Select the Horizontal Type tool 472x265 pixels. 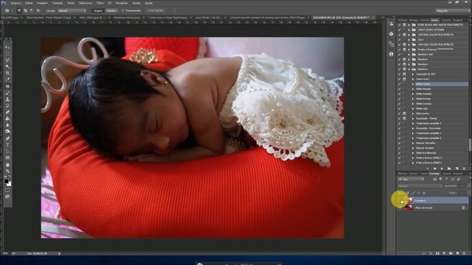tap(7, 145)
